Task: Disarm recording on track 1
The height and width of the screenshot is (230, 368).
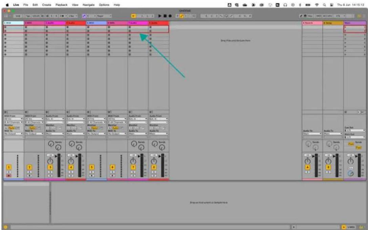Action: point(9,176)
